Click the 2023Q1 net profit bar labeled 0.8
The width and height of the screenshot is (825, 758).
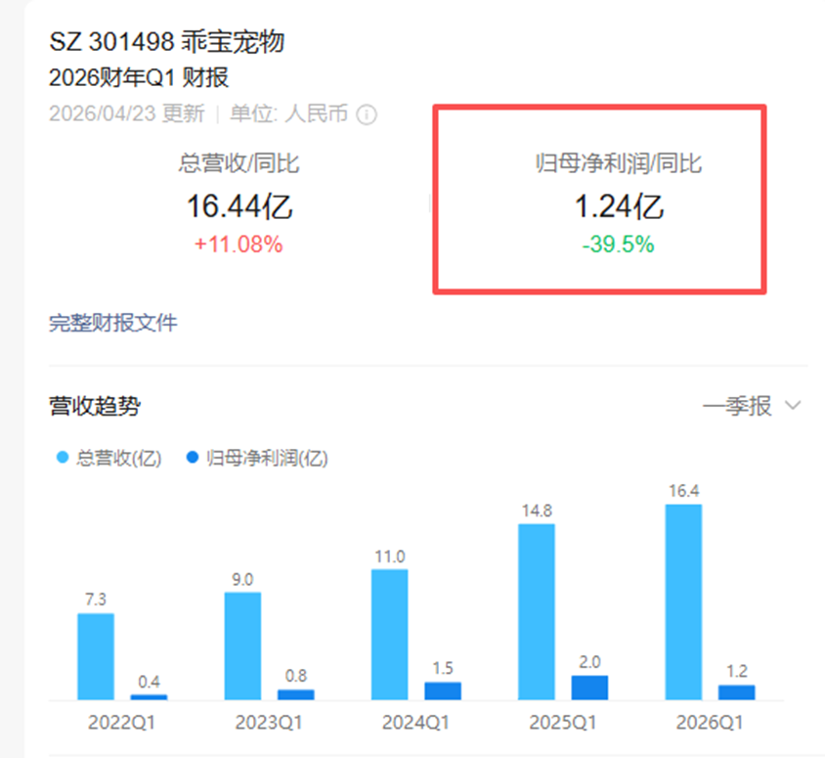(x=296, y=694)
